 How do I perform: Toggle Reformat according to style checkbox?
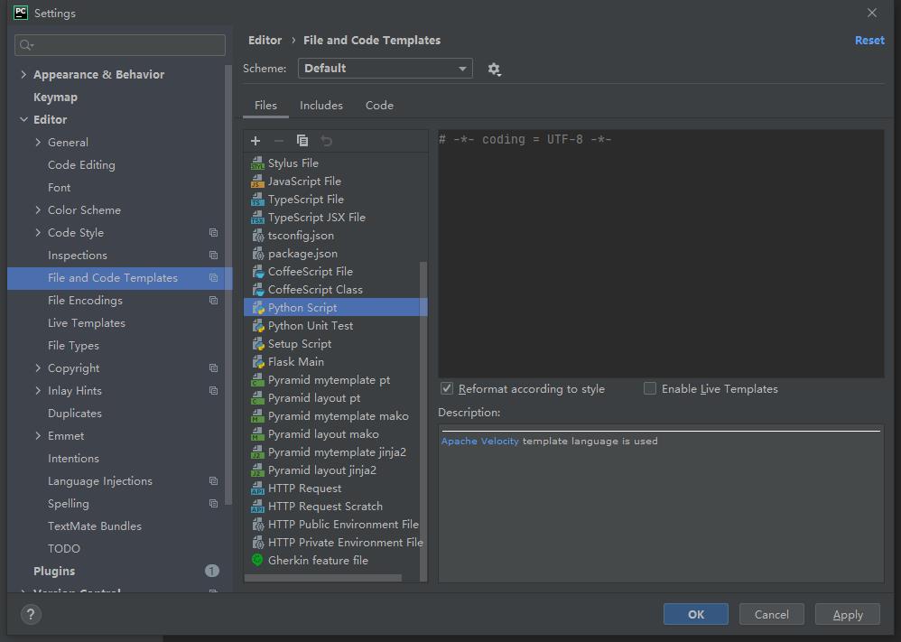point(447,388)
